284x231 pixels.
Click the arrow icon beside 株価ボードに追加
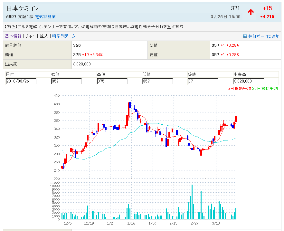pos(245,36)
